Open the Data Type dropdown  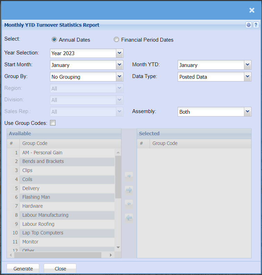[247, 77]
